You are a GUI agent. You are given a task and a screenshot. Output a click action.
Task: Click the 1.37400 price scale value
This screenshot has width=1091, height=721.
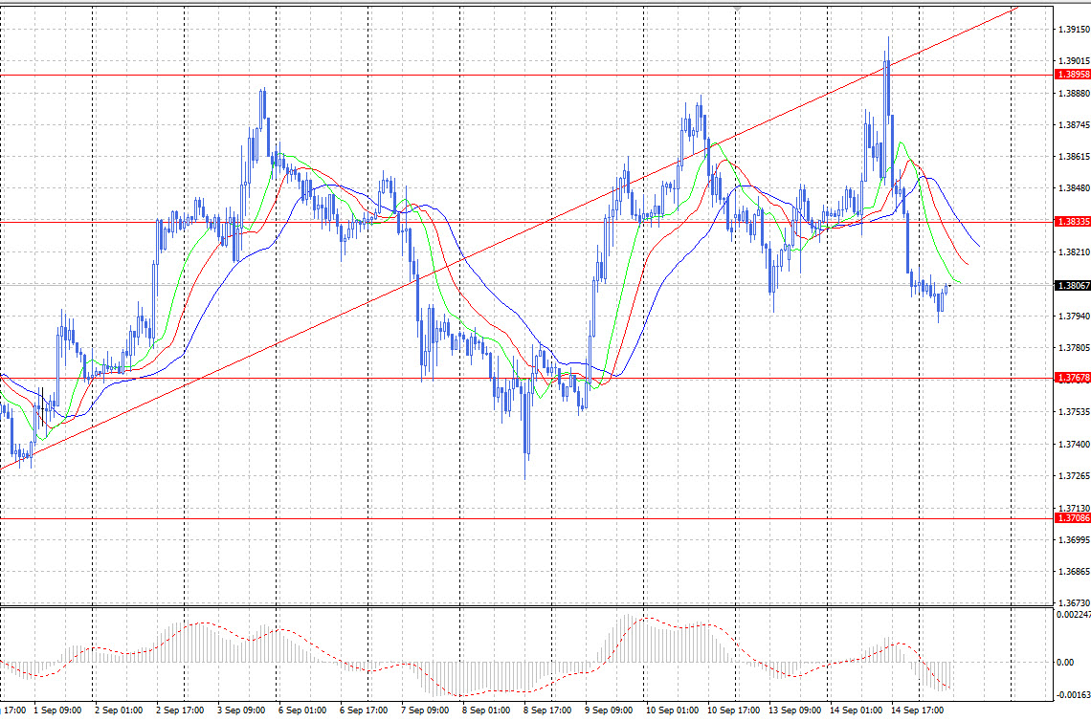[x=1074, y=444]
